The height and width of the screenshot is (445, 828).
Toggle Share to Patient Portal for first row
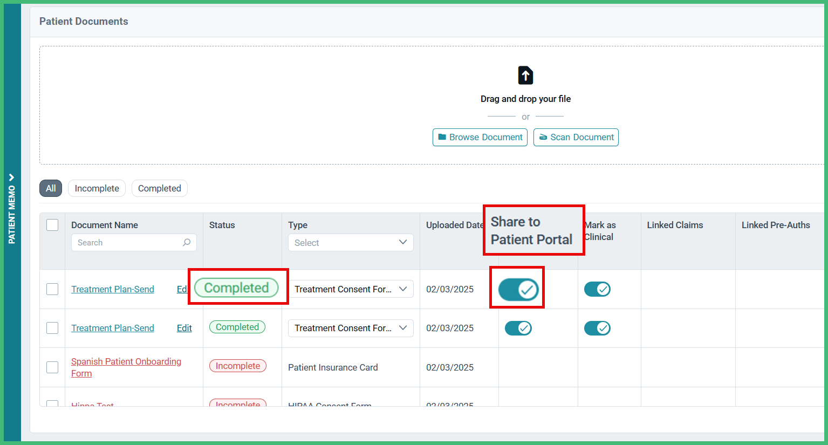click(518, 290)
